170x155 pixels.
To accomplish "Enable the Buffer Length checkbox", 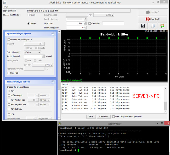I will (x=9, y=95).
